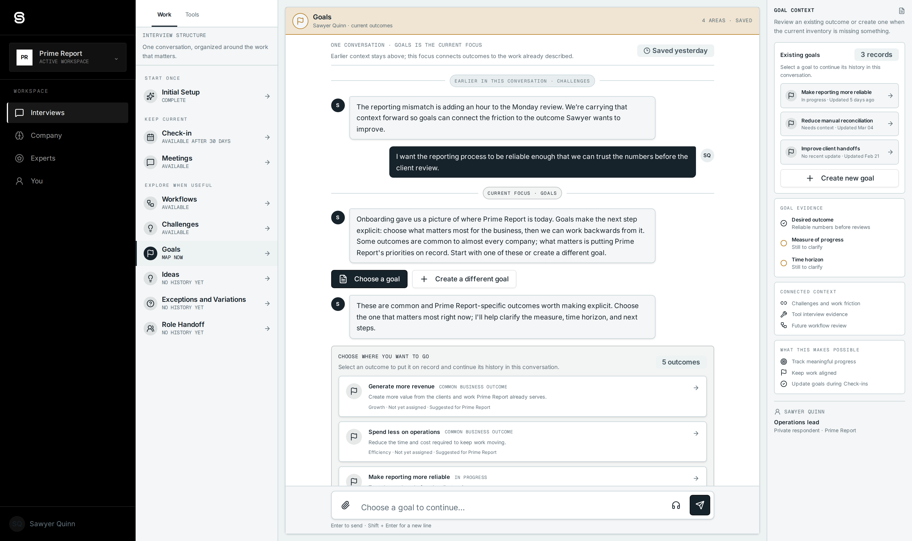Click the Desired outcome check circle
This screenshot has height=541, width=912.
(x=783, y=223)
